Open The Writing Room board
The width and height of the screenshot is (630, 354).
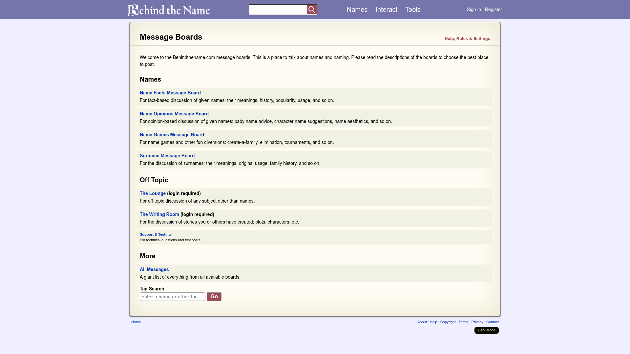[159, 214]
